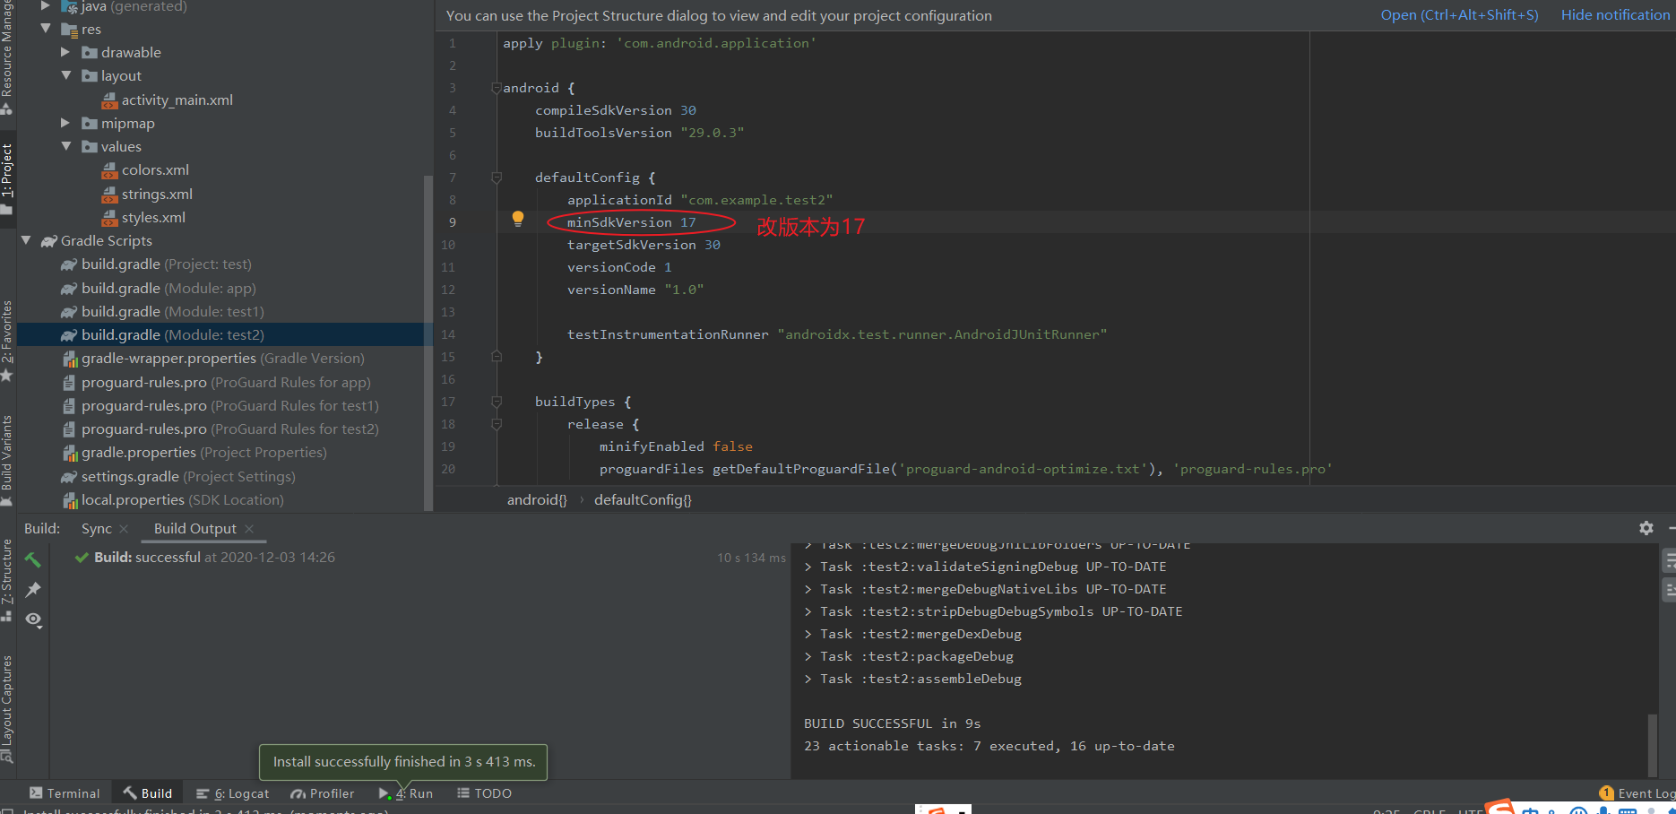
Task: Select strings.xml file
Action: click(147, 194)
